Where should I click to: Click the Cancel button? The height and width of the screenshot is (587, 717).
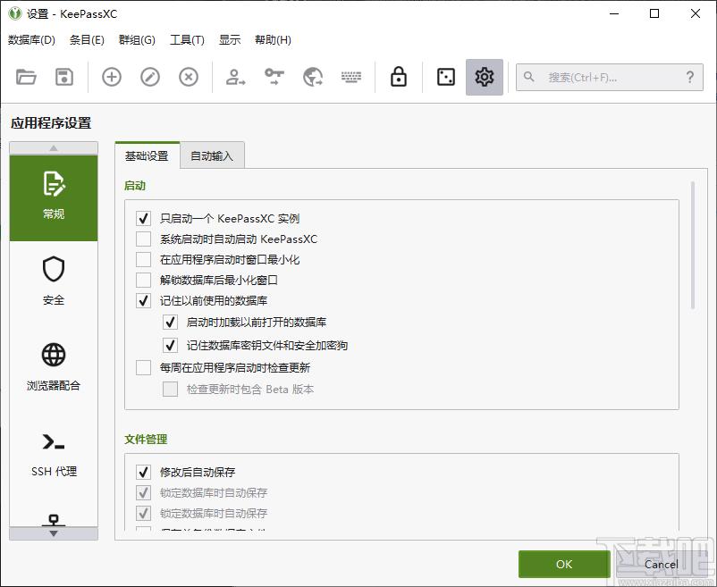662,564
